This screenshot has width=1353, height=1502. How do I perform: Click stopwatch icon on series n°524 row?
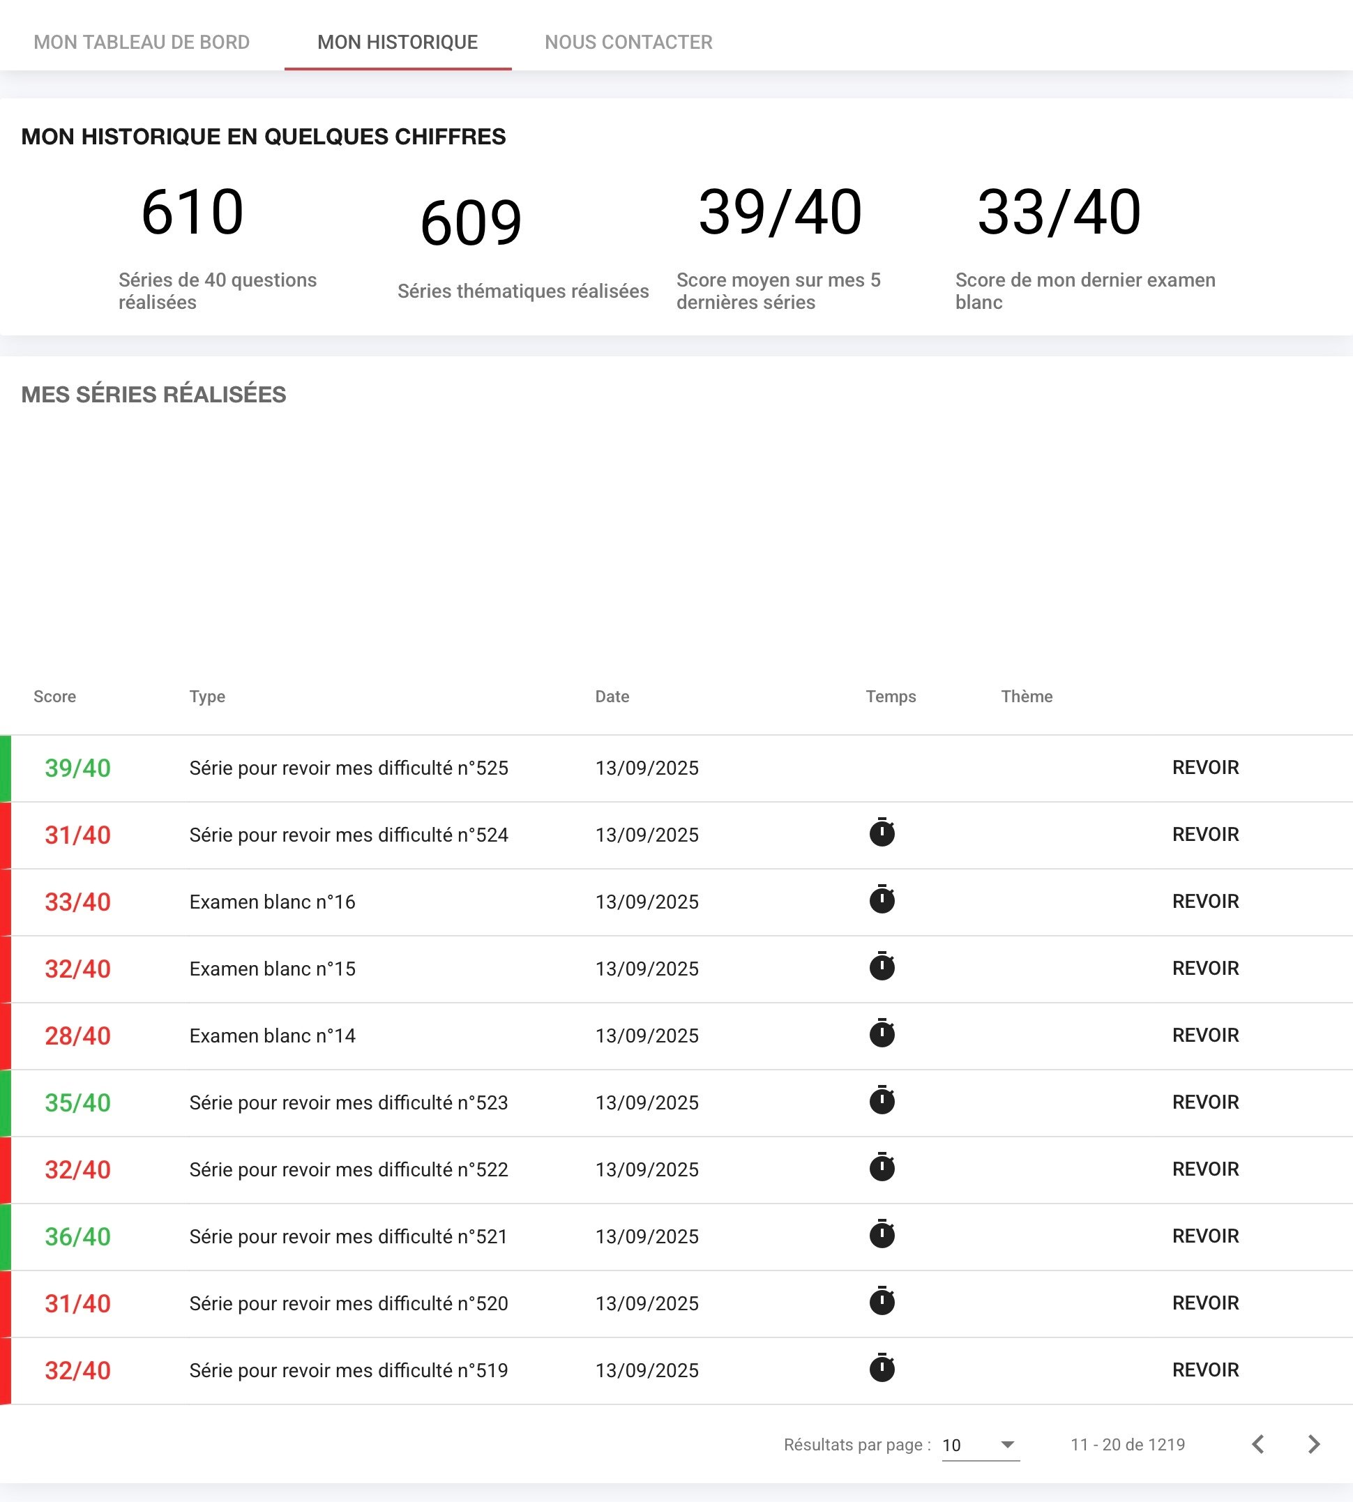[x=882, y=833]
